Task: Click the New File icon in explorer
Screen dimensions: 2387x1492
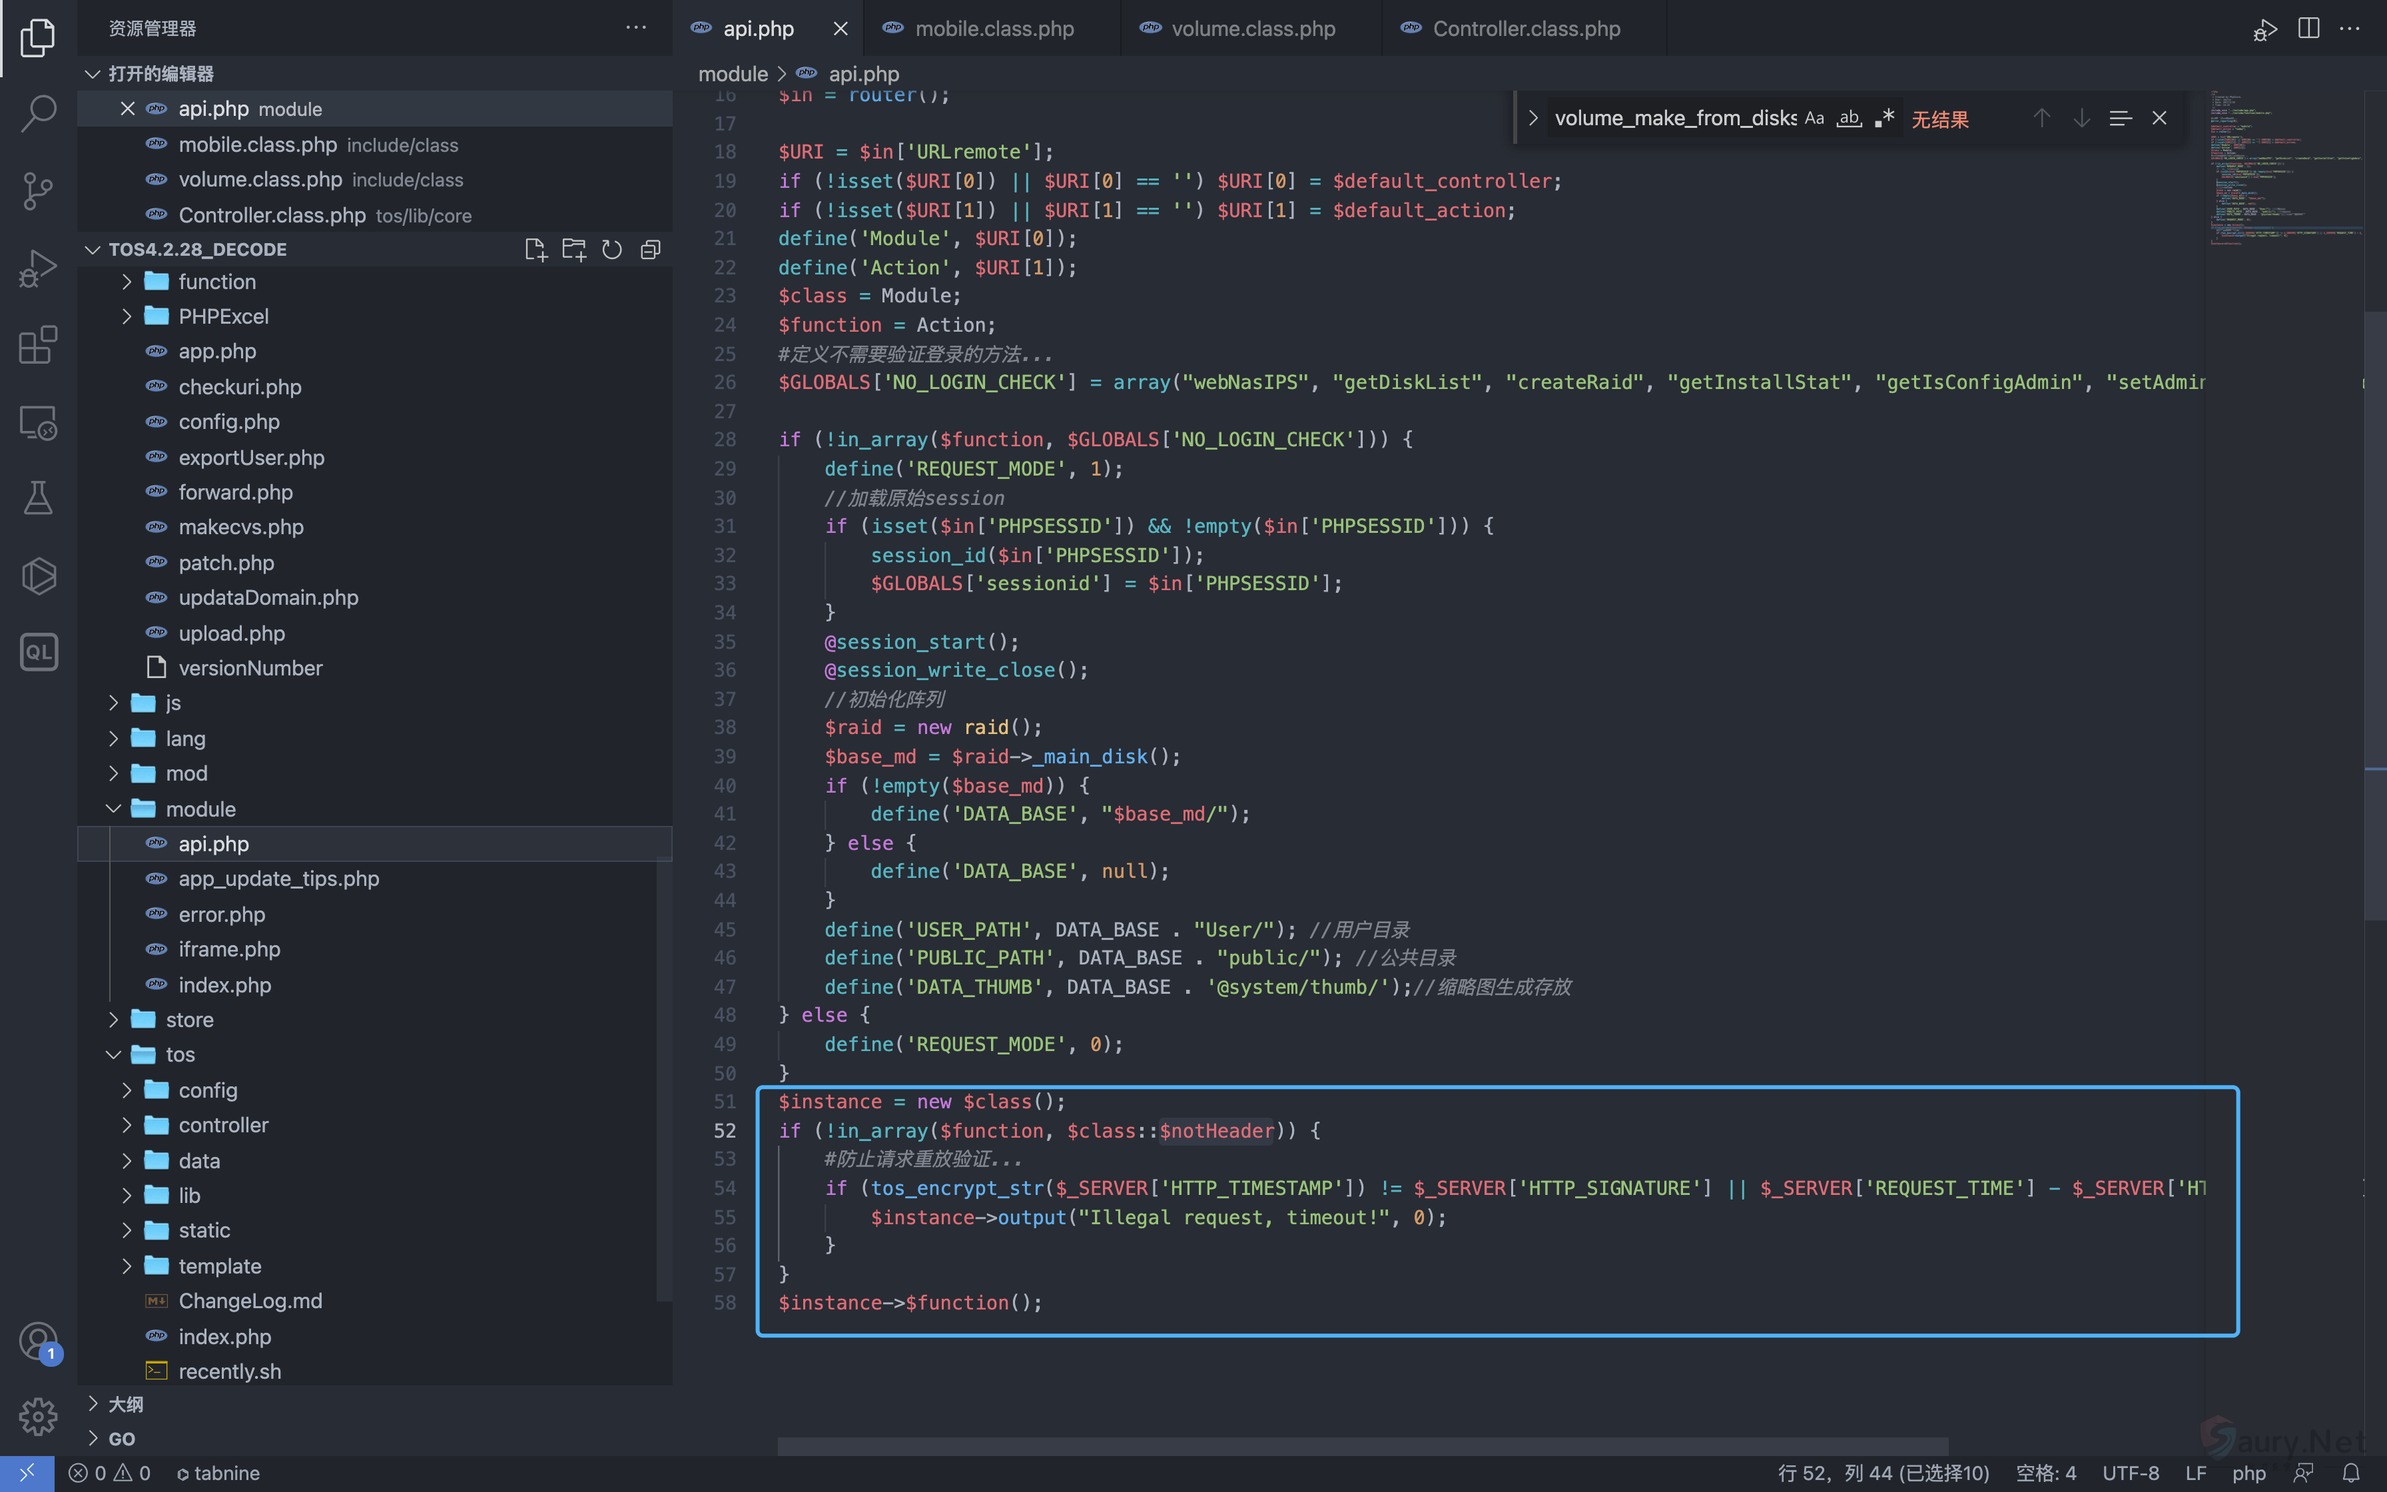Action: pos(535,250)
